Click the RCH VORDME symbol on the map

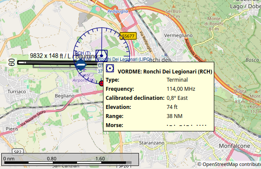tap(102, 56)
